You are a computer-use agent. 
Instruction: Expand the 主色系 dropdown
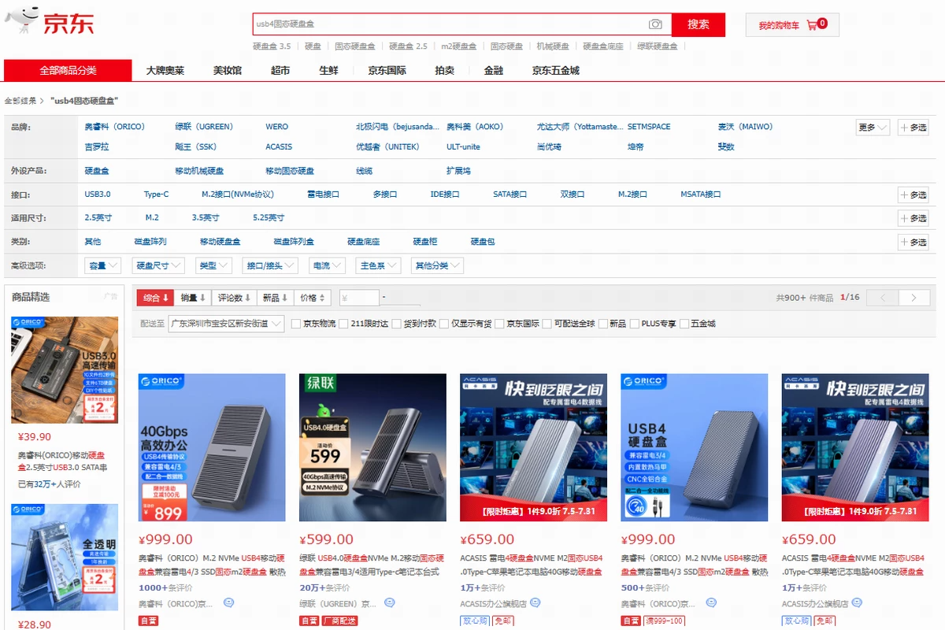[x=378, y=265]
